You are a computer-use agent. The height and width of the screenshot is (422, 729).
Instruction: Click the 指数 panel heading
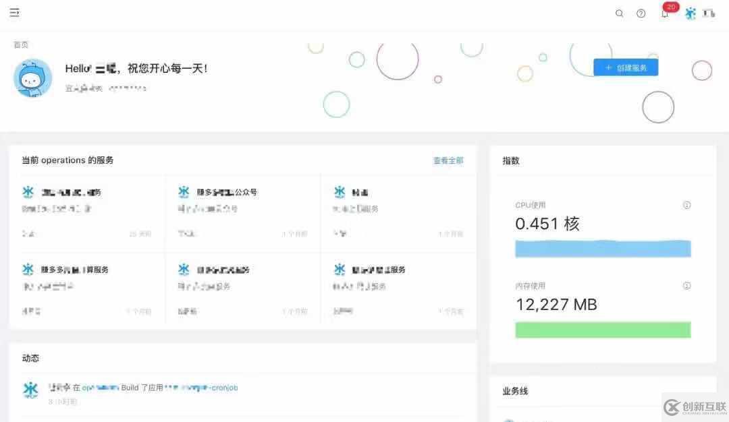click(x=511, y=160)
